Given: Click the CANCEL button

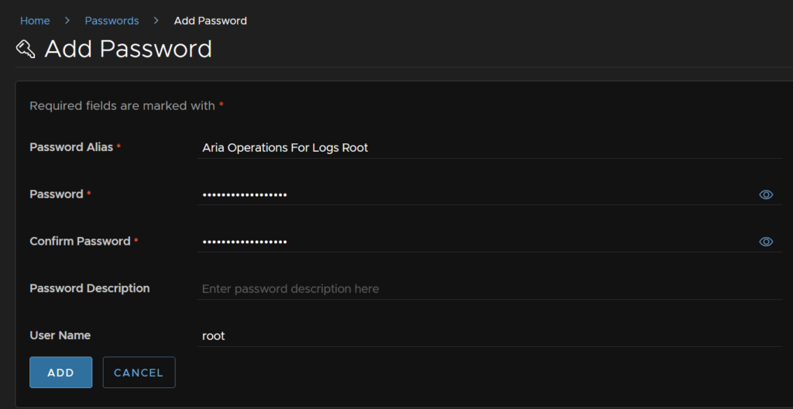Looking at the screenshot, I should 139,373.
